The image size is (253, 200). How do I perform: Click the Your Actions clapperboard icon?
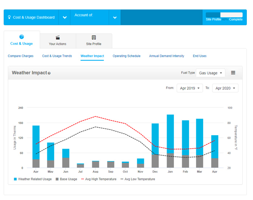57,38
